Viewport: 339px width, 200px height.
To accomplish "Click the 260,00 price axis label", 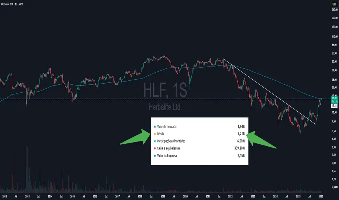I will coord(335,10).
